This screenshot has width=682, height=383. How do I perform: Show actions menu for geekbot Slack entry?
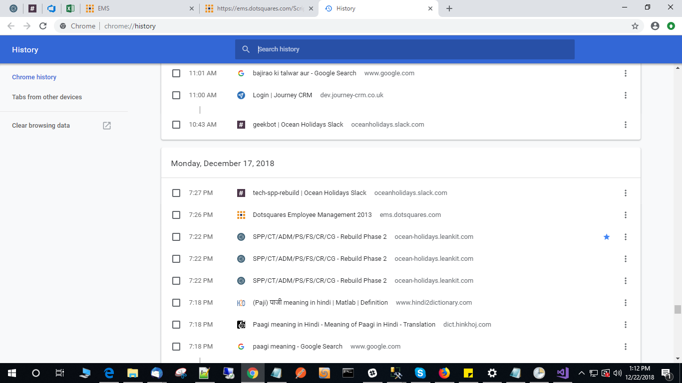tap(626, 125)
